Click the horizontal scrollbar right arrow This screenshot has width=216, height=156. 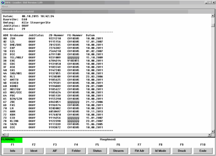[x=210, y=135]
